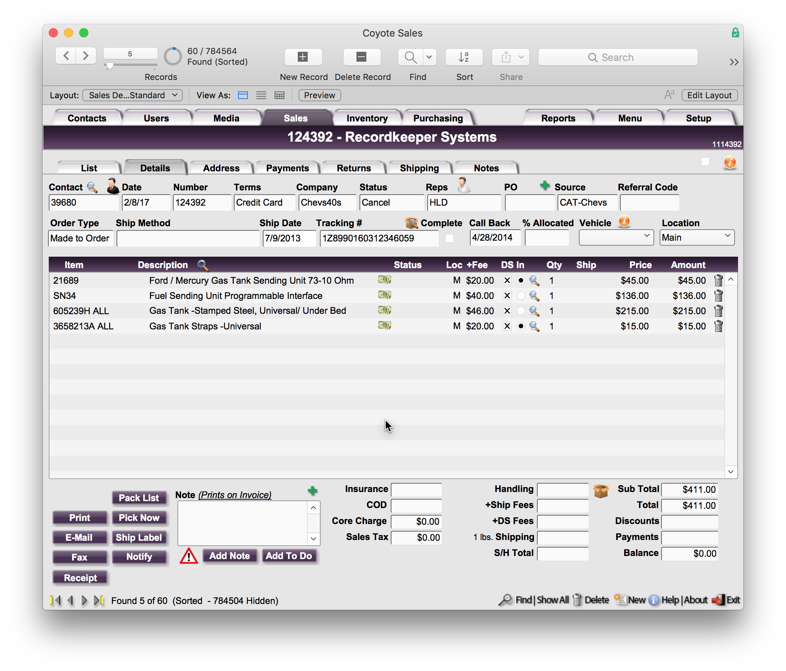Click the green plus icon beside Source

tap(545, 186)
